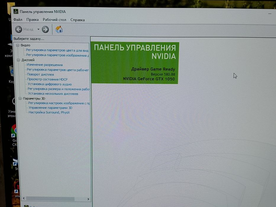Click the Назад button label

(28, 29)
